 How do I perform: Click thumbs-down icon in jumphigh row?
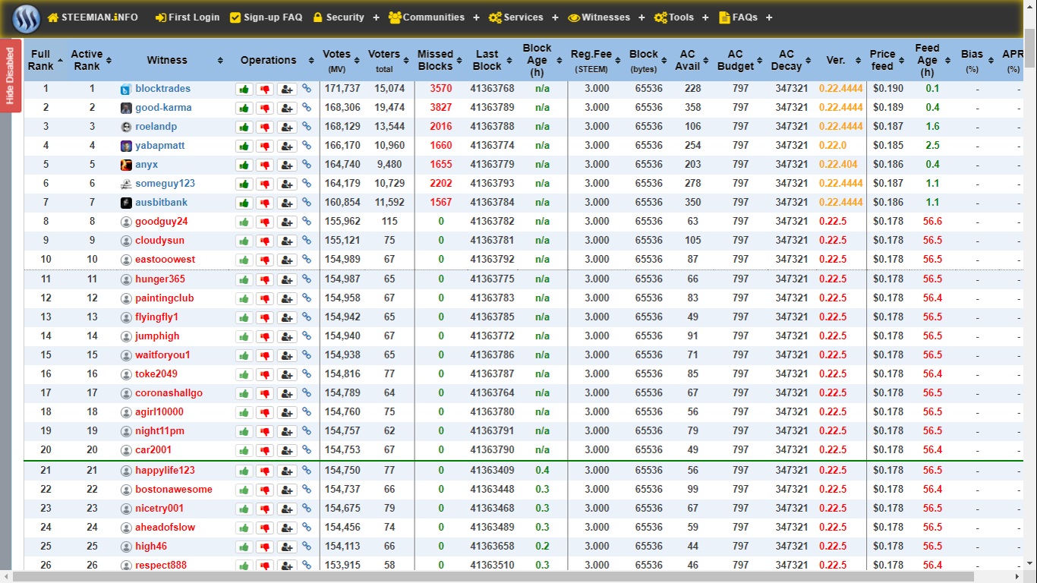point(265,337)
